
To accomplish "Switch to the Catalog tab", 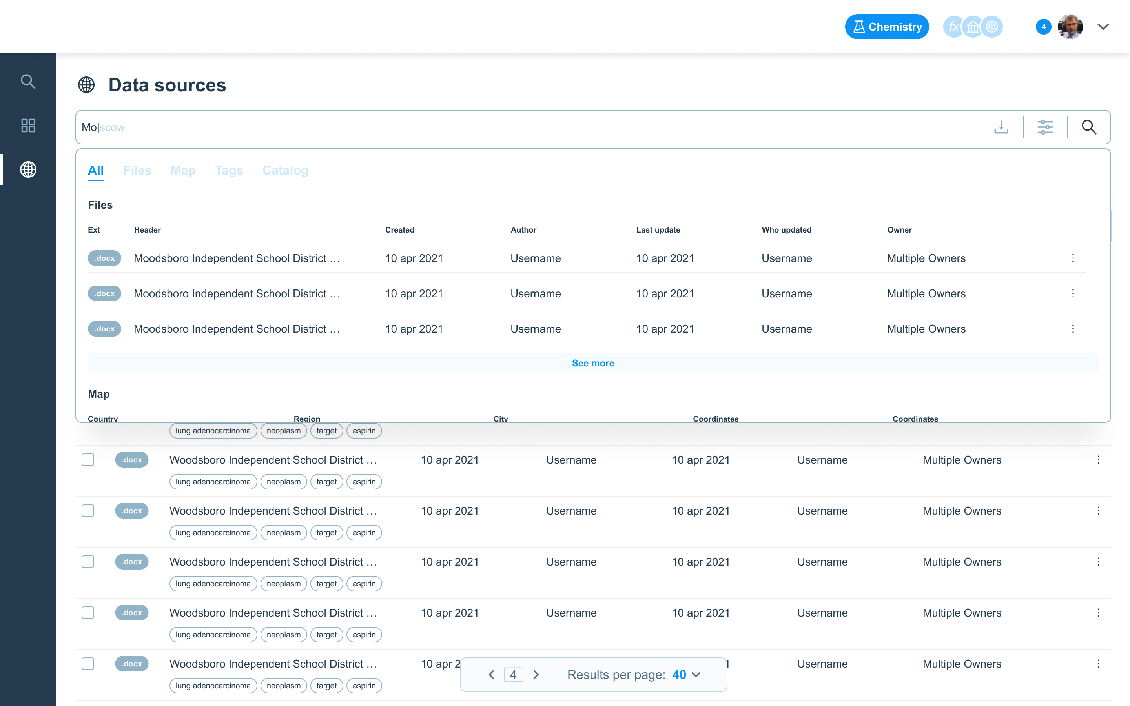I will coord(285,171).
